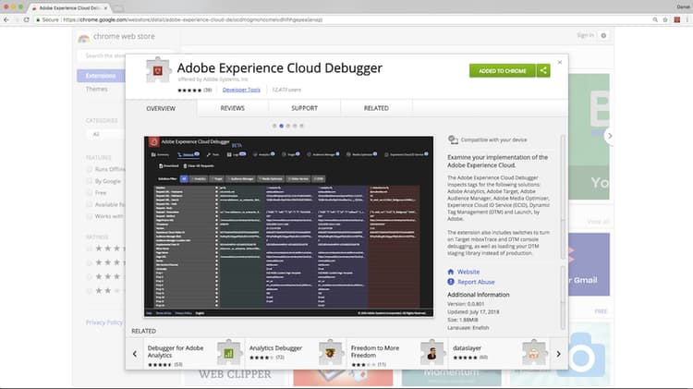Open the red extension icon in the toolbar
This screenshot has width=693, height=389.
(676, 19)
